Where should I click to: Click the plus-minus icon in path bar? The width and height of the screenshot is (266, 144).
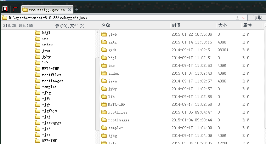(x=238, y=18)
